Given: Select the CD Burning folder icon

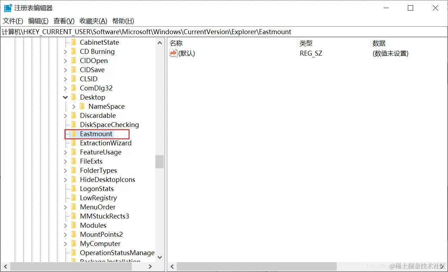Looking at the screenshot, I should point(74,51).
